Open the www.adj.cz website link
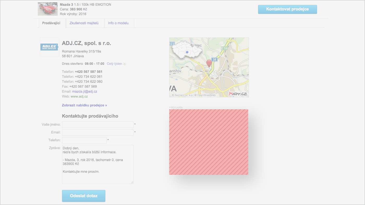This screenshot has width=365, height=205. click(79, 97)
